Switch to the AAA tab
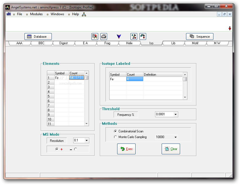240x185 pixels. (x=20, y=43)
